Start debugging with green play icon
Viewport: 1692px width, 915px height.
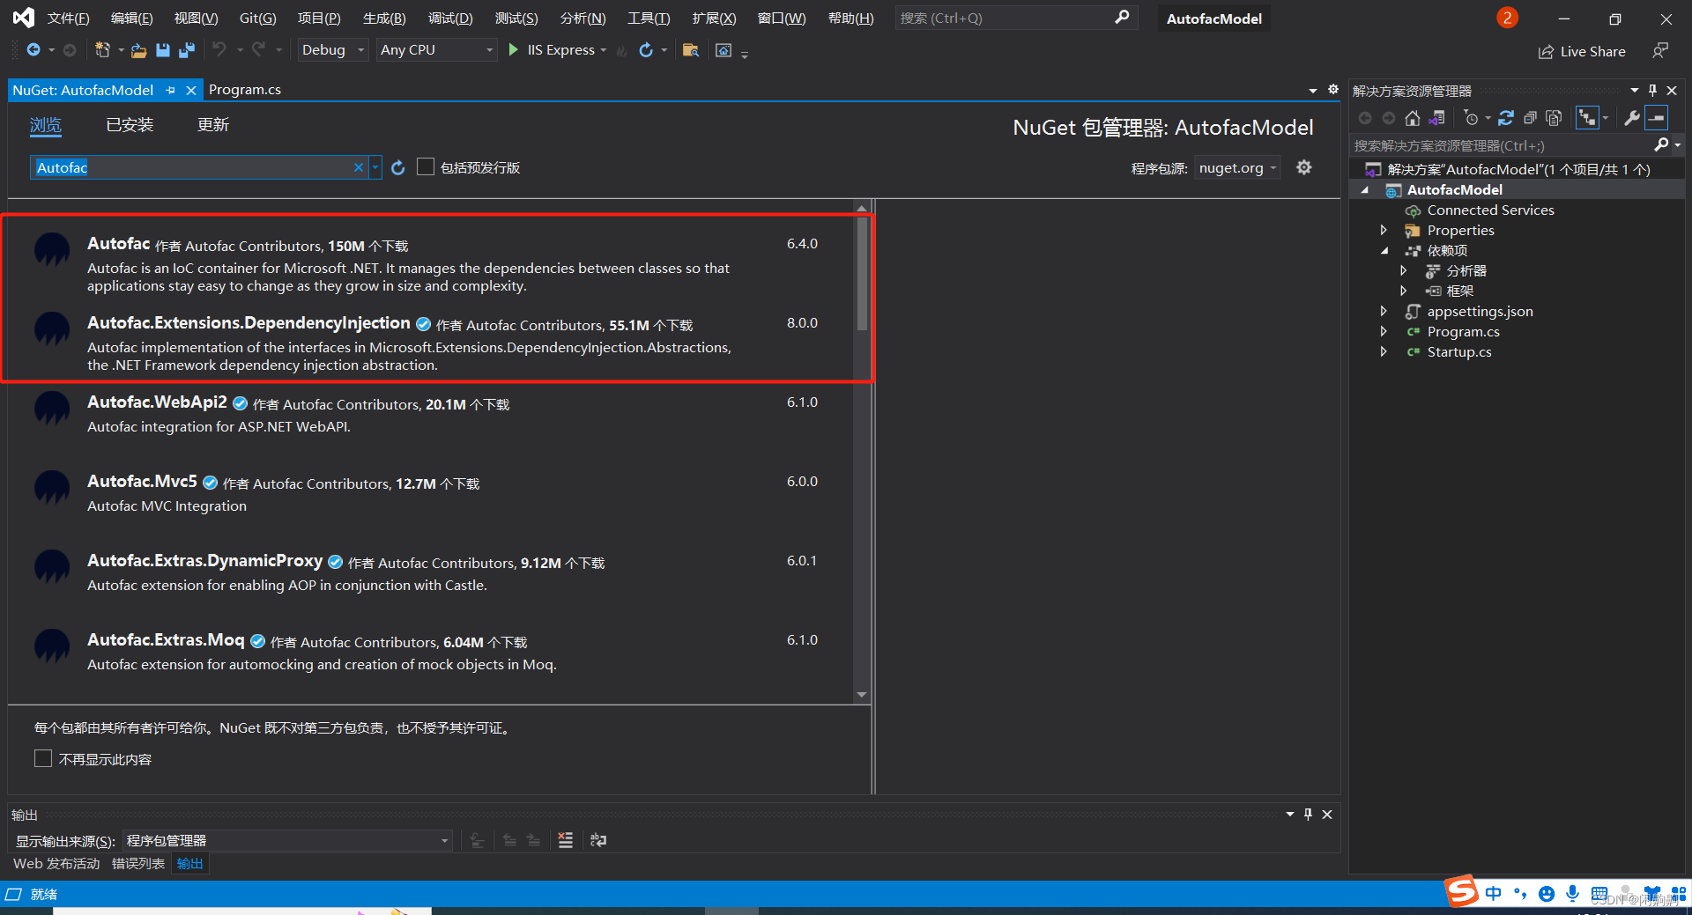(x=513, y=50)
